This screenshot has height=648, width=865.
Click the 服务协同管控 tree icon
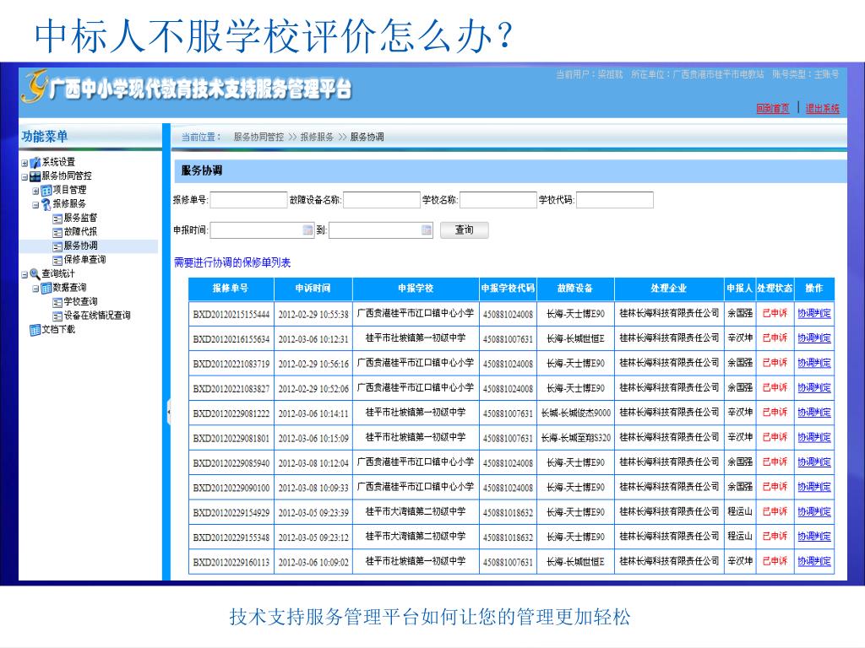(35, 176)
